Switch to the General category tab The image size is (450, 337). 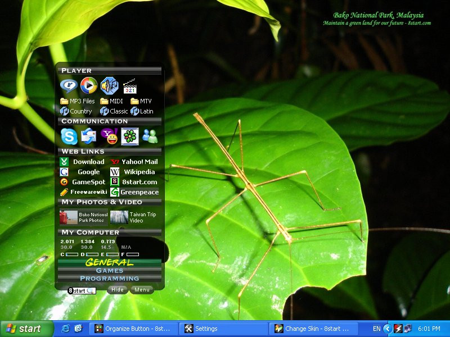(109, 262)
